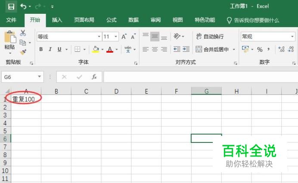Screen dimensions: 298x183
Task: Click the grayed redo arrow
Action: tap(38, 6)
